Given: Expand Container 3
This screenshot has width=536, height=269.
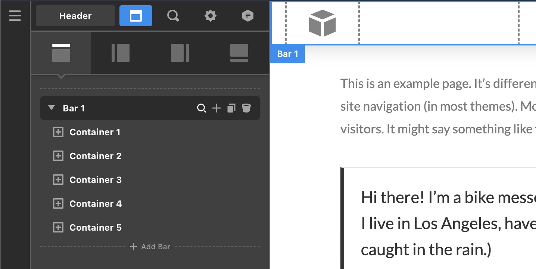Looking at the screenshot, I should (x=58, y=180).
